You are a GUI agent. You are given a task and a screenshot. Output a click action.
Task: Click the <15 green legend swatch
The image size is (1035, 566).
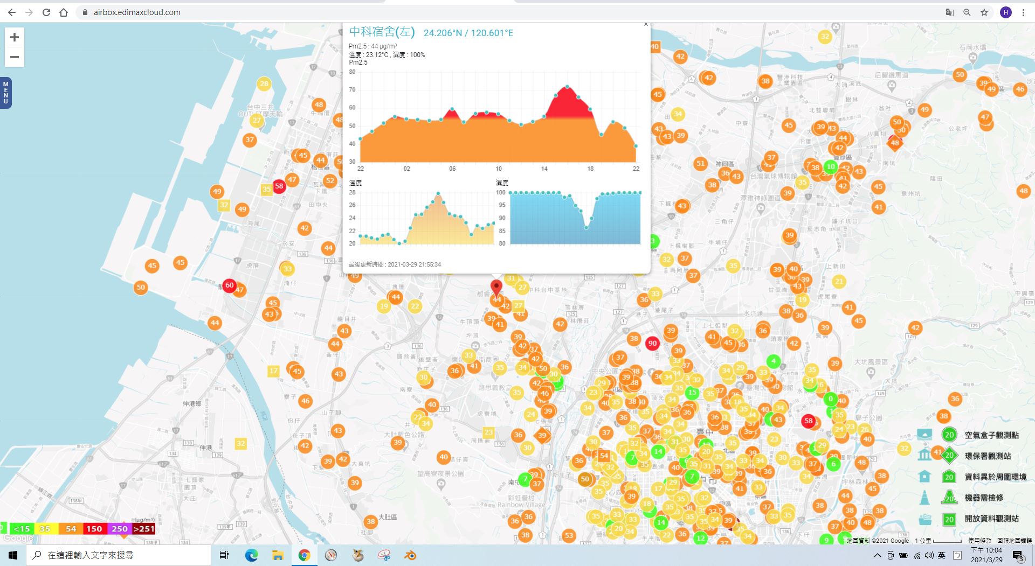(x=22, y=529)
